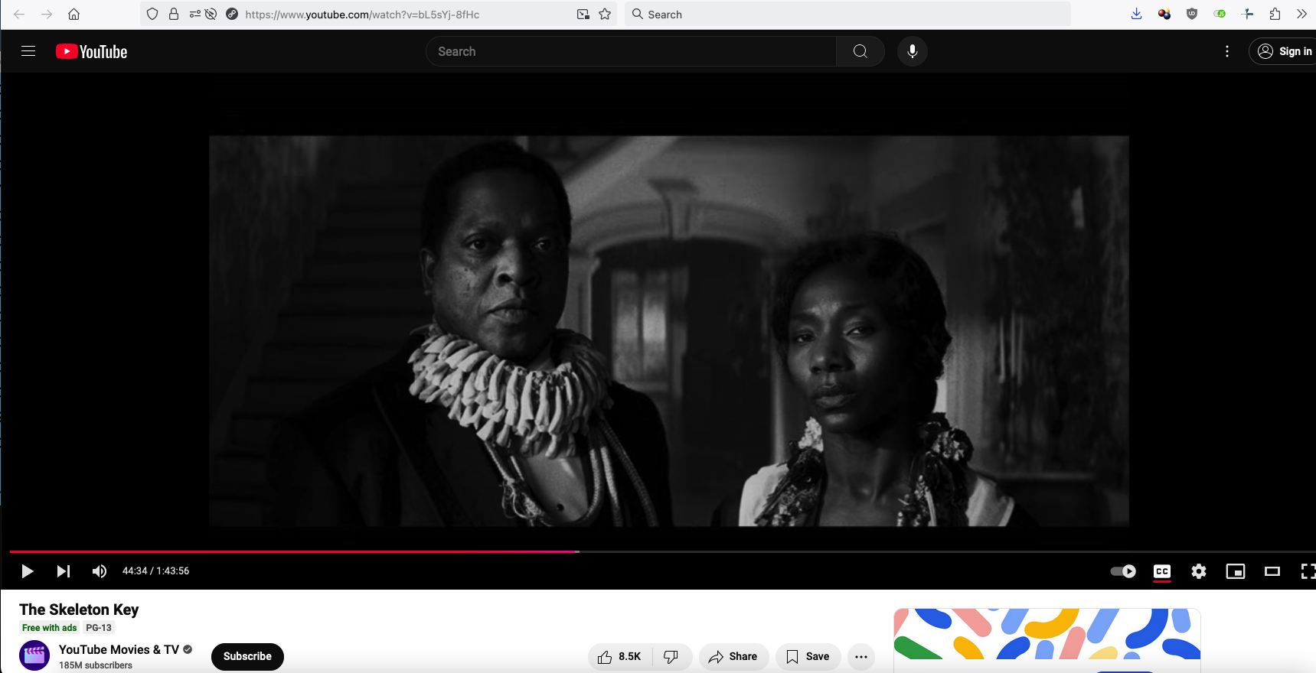Open the site permissions icon in address bar

(194, 15)
